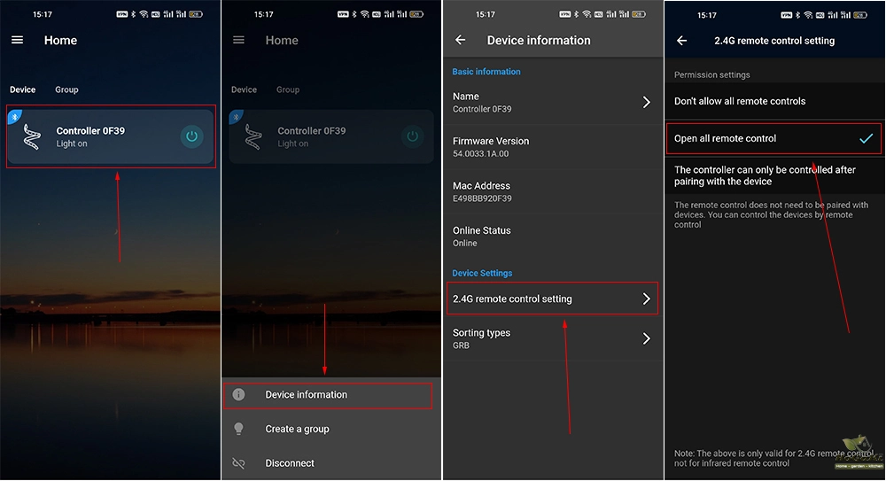The image size is (886, 481).
Task: Tap the LED strip icon on the undimmed controller card
Action: 32,136
